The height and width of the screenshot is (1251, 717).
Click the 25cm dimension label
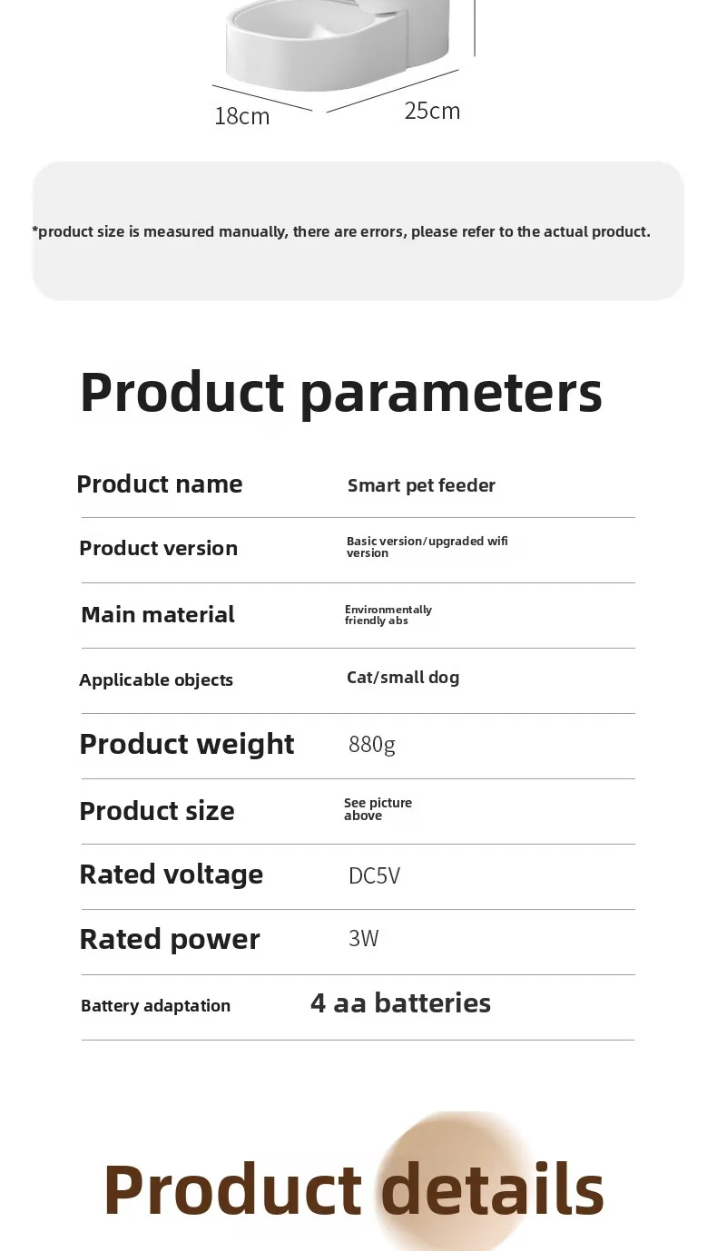pyautogui.click(x=432, y=111)
